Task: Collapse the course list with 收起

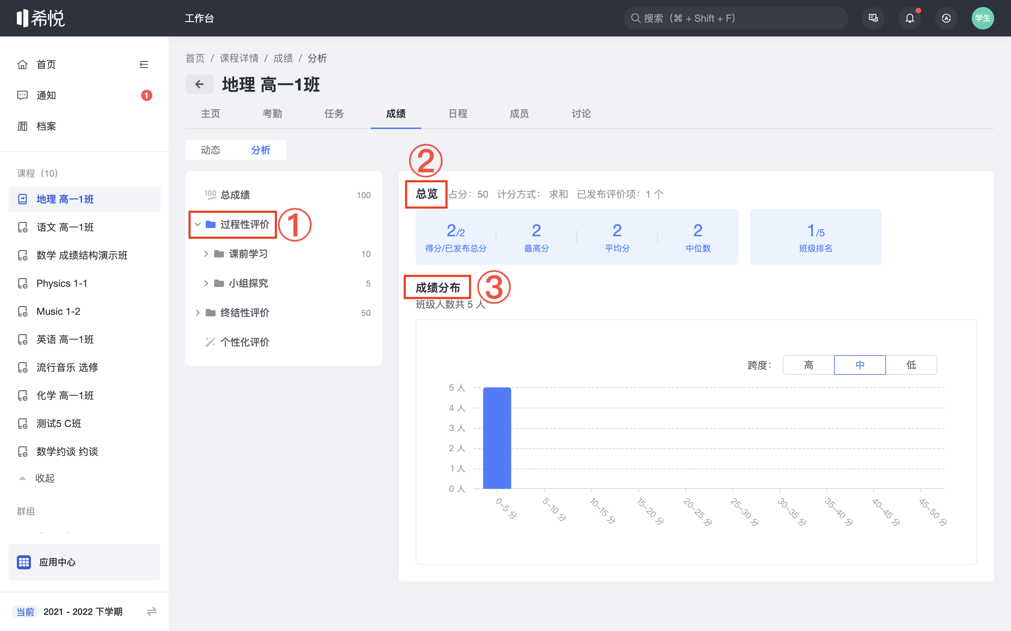Action: [44, 478]
